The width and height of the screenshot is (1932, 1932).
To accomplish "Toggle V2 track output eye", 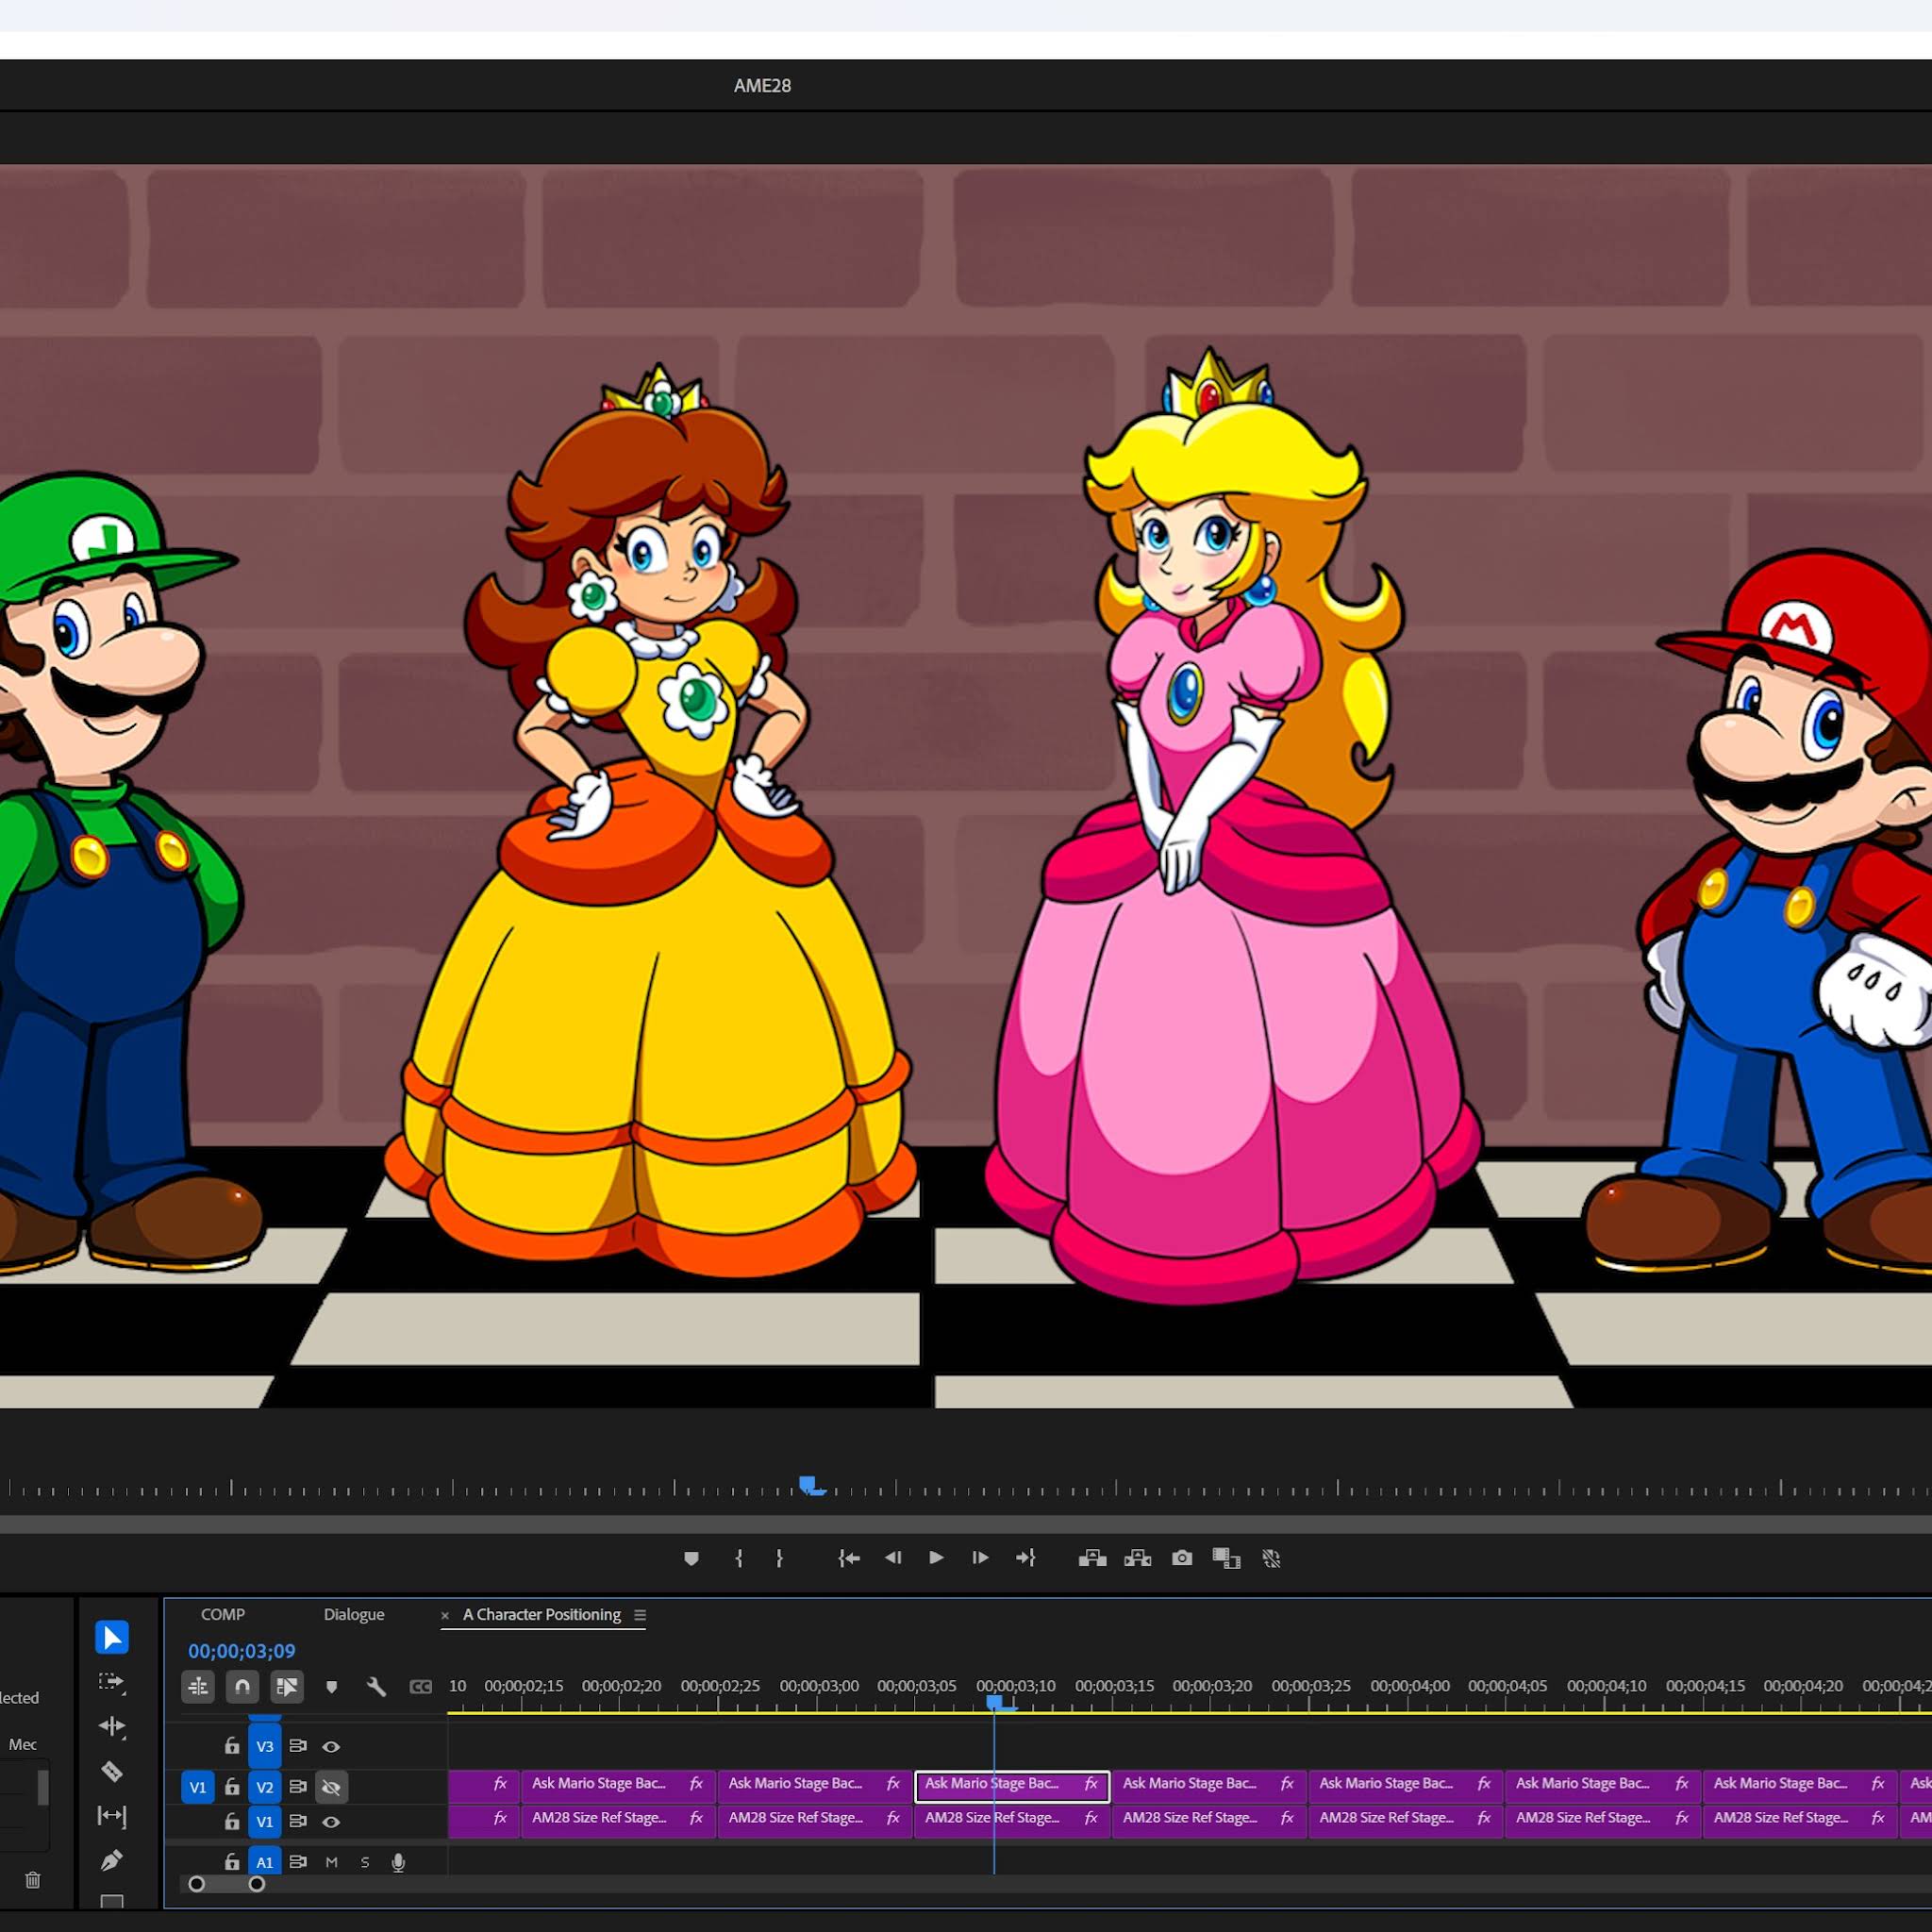I will point(331,1787).
